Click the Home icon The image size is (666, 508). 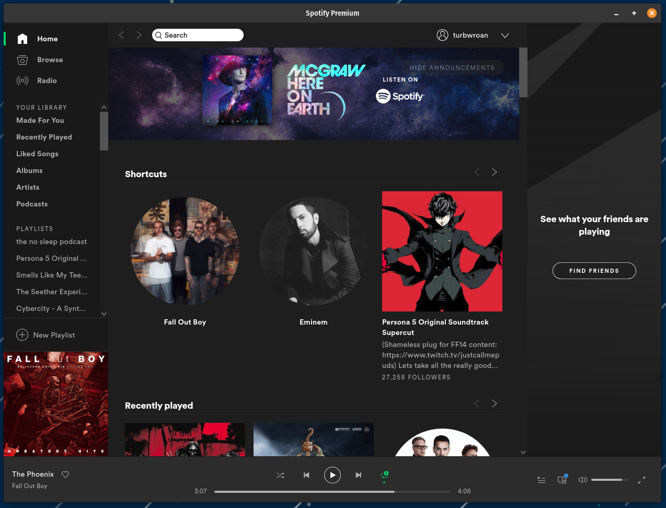click(x=22, y=39)
